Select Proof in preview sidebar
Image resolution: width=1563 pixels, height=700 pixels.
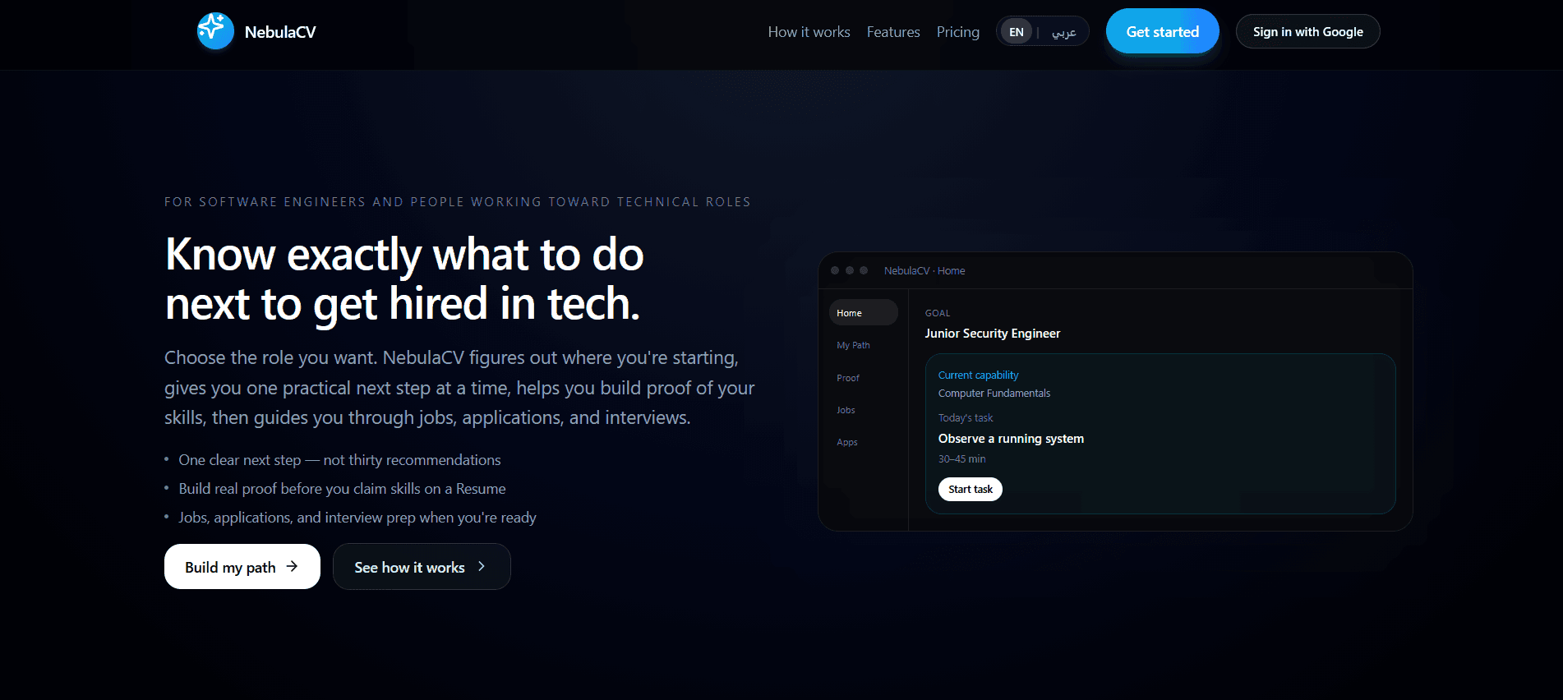[848, 378]
